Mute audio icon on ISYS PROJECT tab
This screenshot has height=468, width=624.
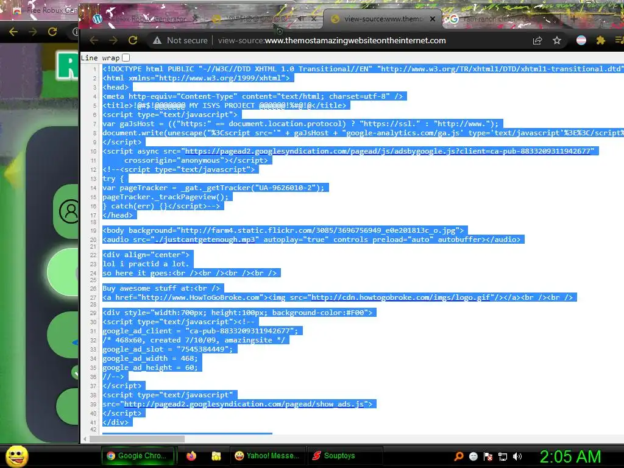tap(301, 19)
